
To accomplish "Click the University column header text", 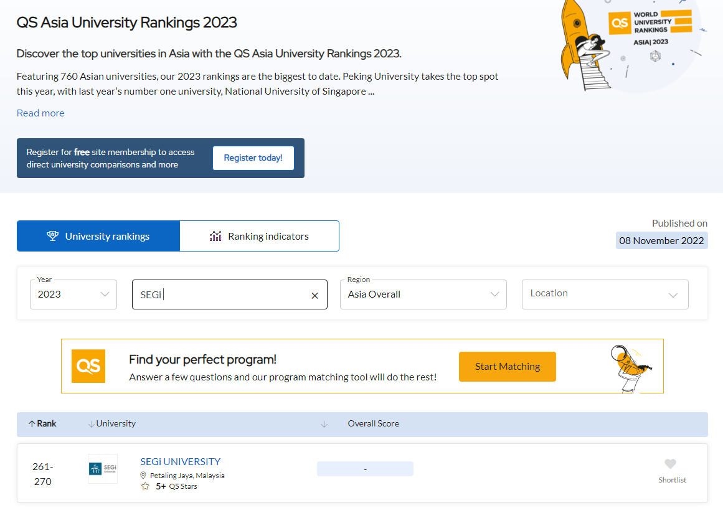I will 116,423.
